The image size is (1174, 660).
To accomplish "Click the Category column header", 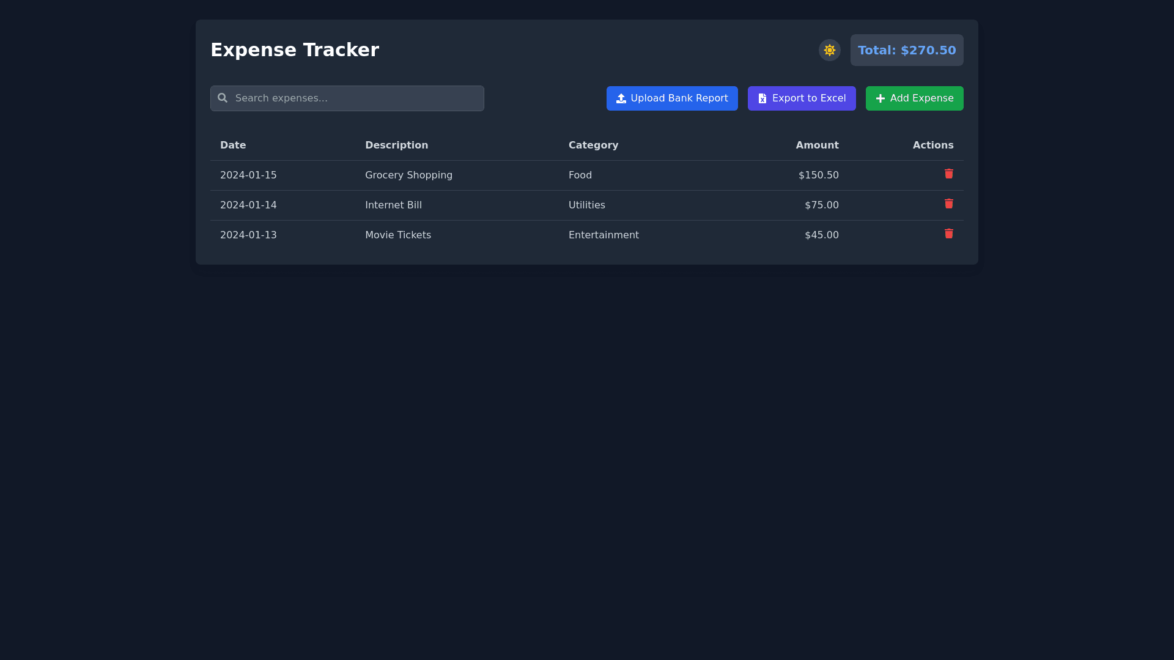I will [593, 145].
